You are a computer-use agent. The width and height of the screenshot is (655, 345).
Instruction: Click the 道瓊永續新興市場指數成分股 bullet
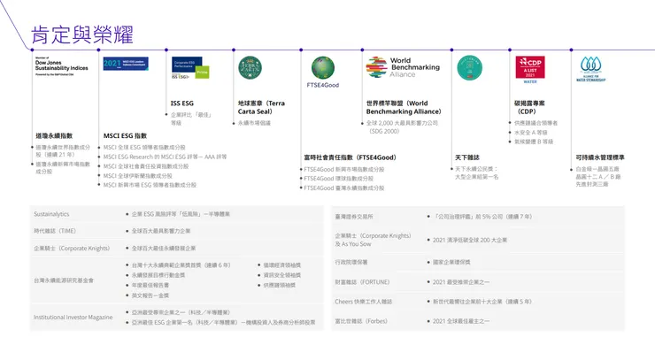click(x=63, y=167)
